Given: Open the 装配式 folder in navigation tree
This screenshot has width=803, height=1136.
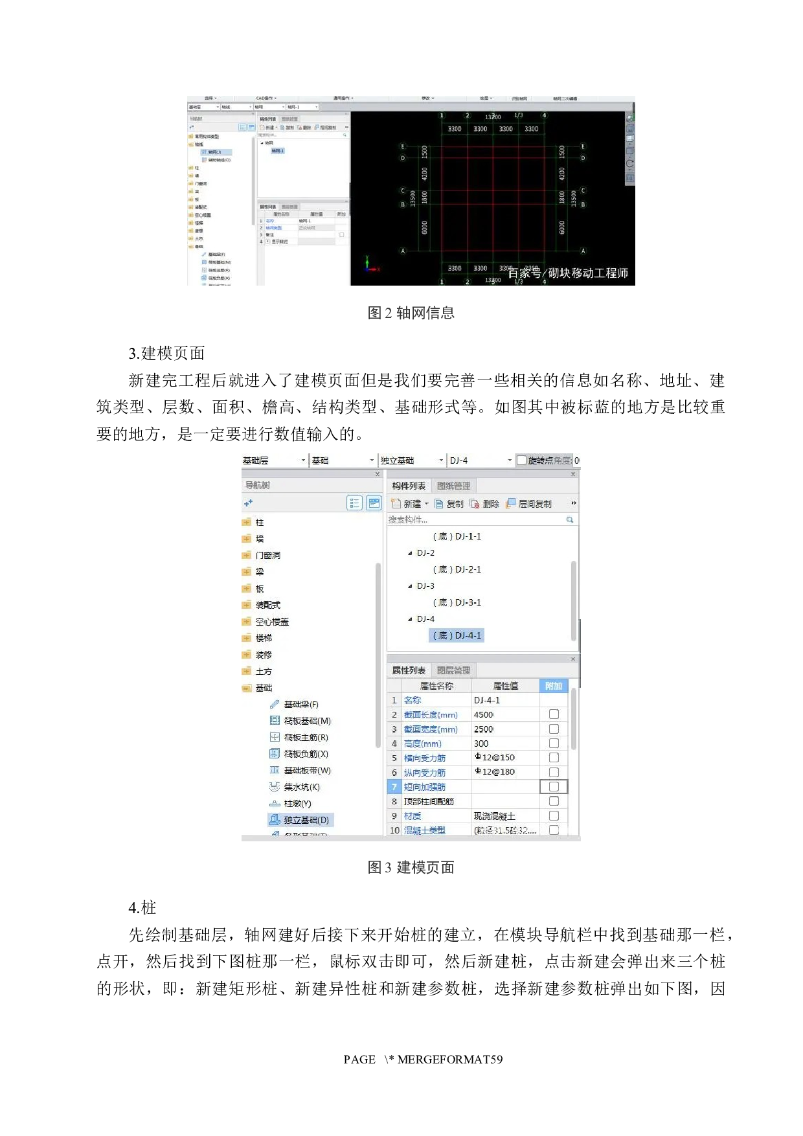Looking at the screenshot, I should coord(261,605).
